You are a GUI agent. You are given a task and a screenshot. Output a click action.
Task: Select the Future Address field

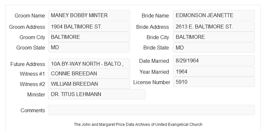pyautogui.click(x=89, y=64)
